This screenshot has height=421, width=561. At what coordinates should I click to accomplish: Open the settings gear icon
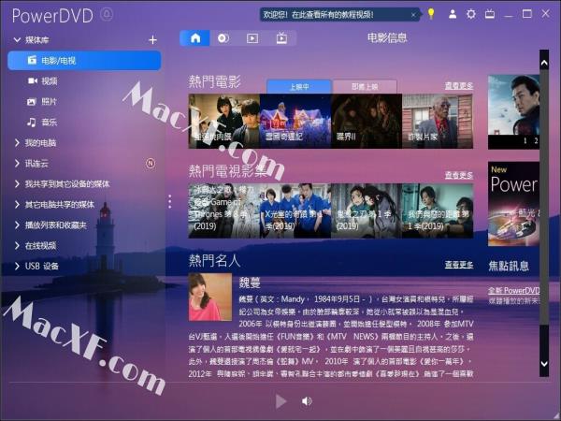471,14
